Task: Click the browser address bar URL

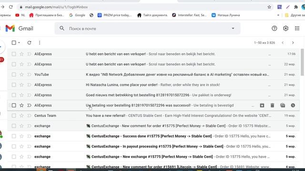Action: [56, 7]
